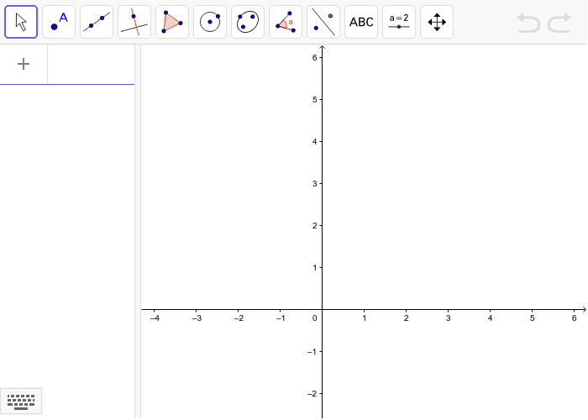Click the algebra input field
Image resolution: width=588 pixels, height=420 pixels.
91,64
